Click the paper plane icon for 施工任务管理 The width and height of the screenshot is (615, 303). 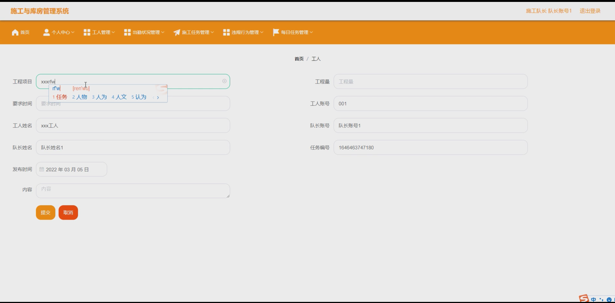pyautogui.click(x=177, y=32)
